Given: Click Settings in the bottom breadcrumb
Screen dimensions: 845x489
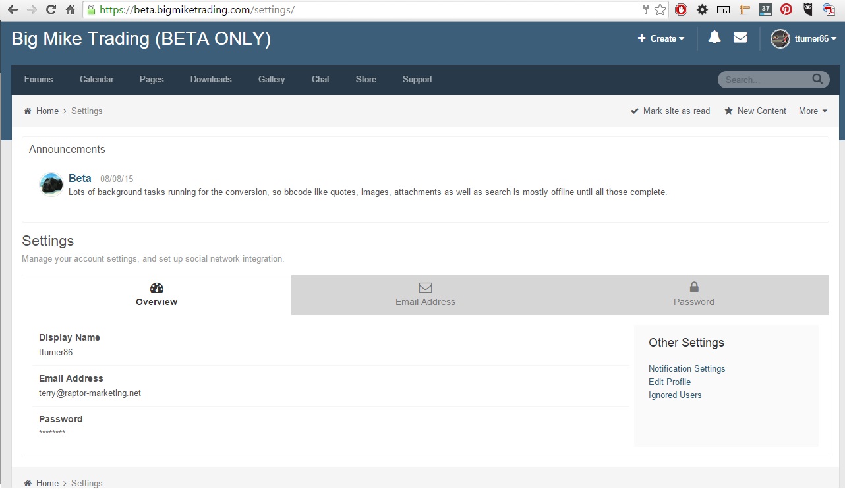Looking at the screenshot, I should coord(87,483).
